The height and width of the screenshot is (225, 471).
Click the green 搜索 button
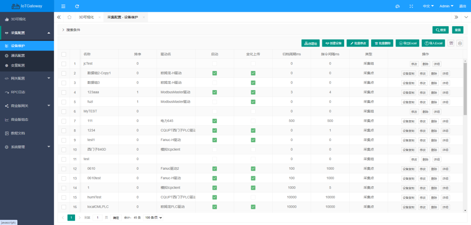click(x=440, y=30)
